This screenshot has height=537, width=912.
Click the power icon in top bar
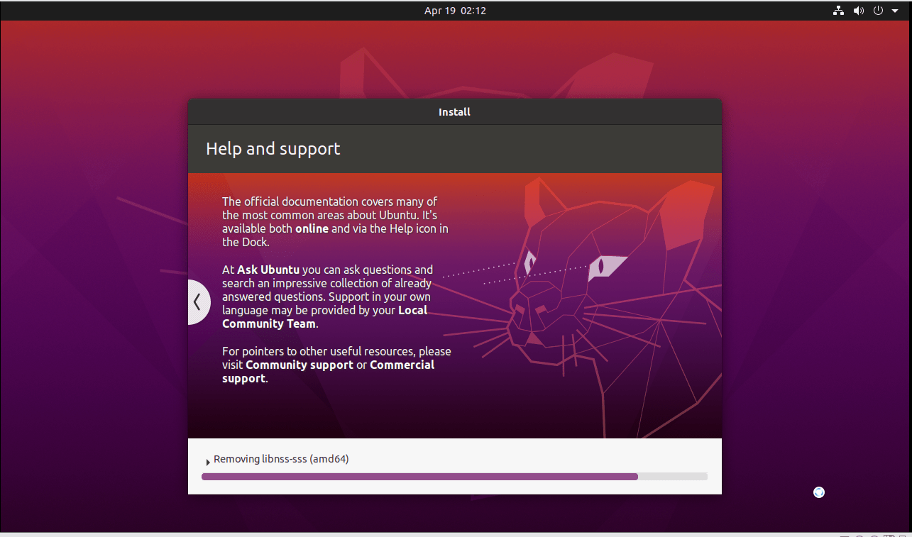point(878,11)
